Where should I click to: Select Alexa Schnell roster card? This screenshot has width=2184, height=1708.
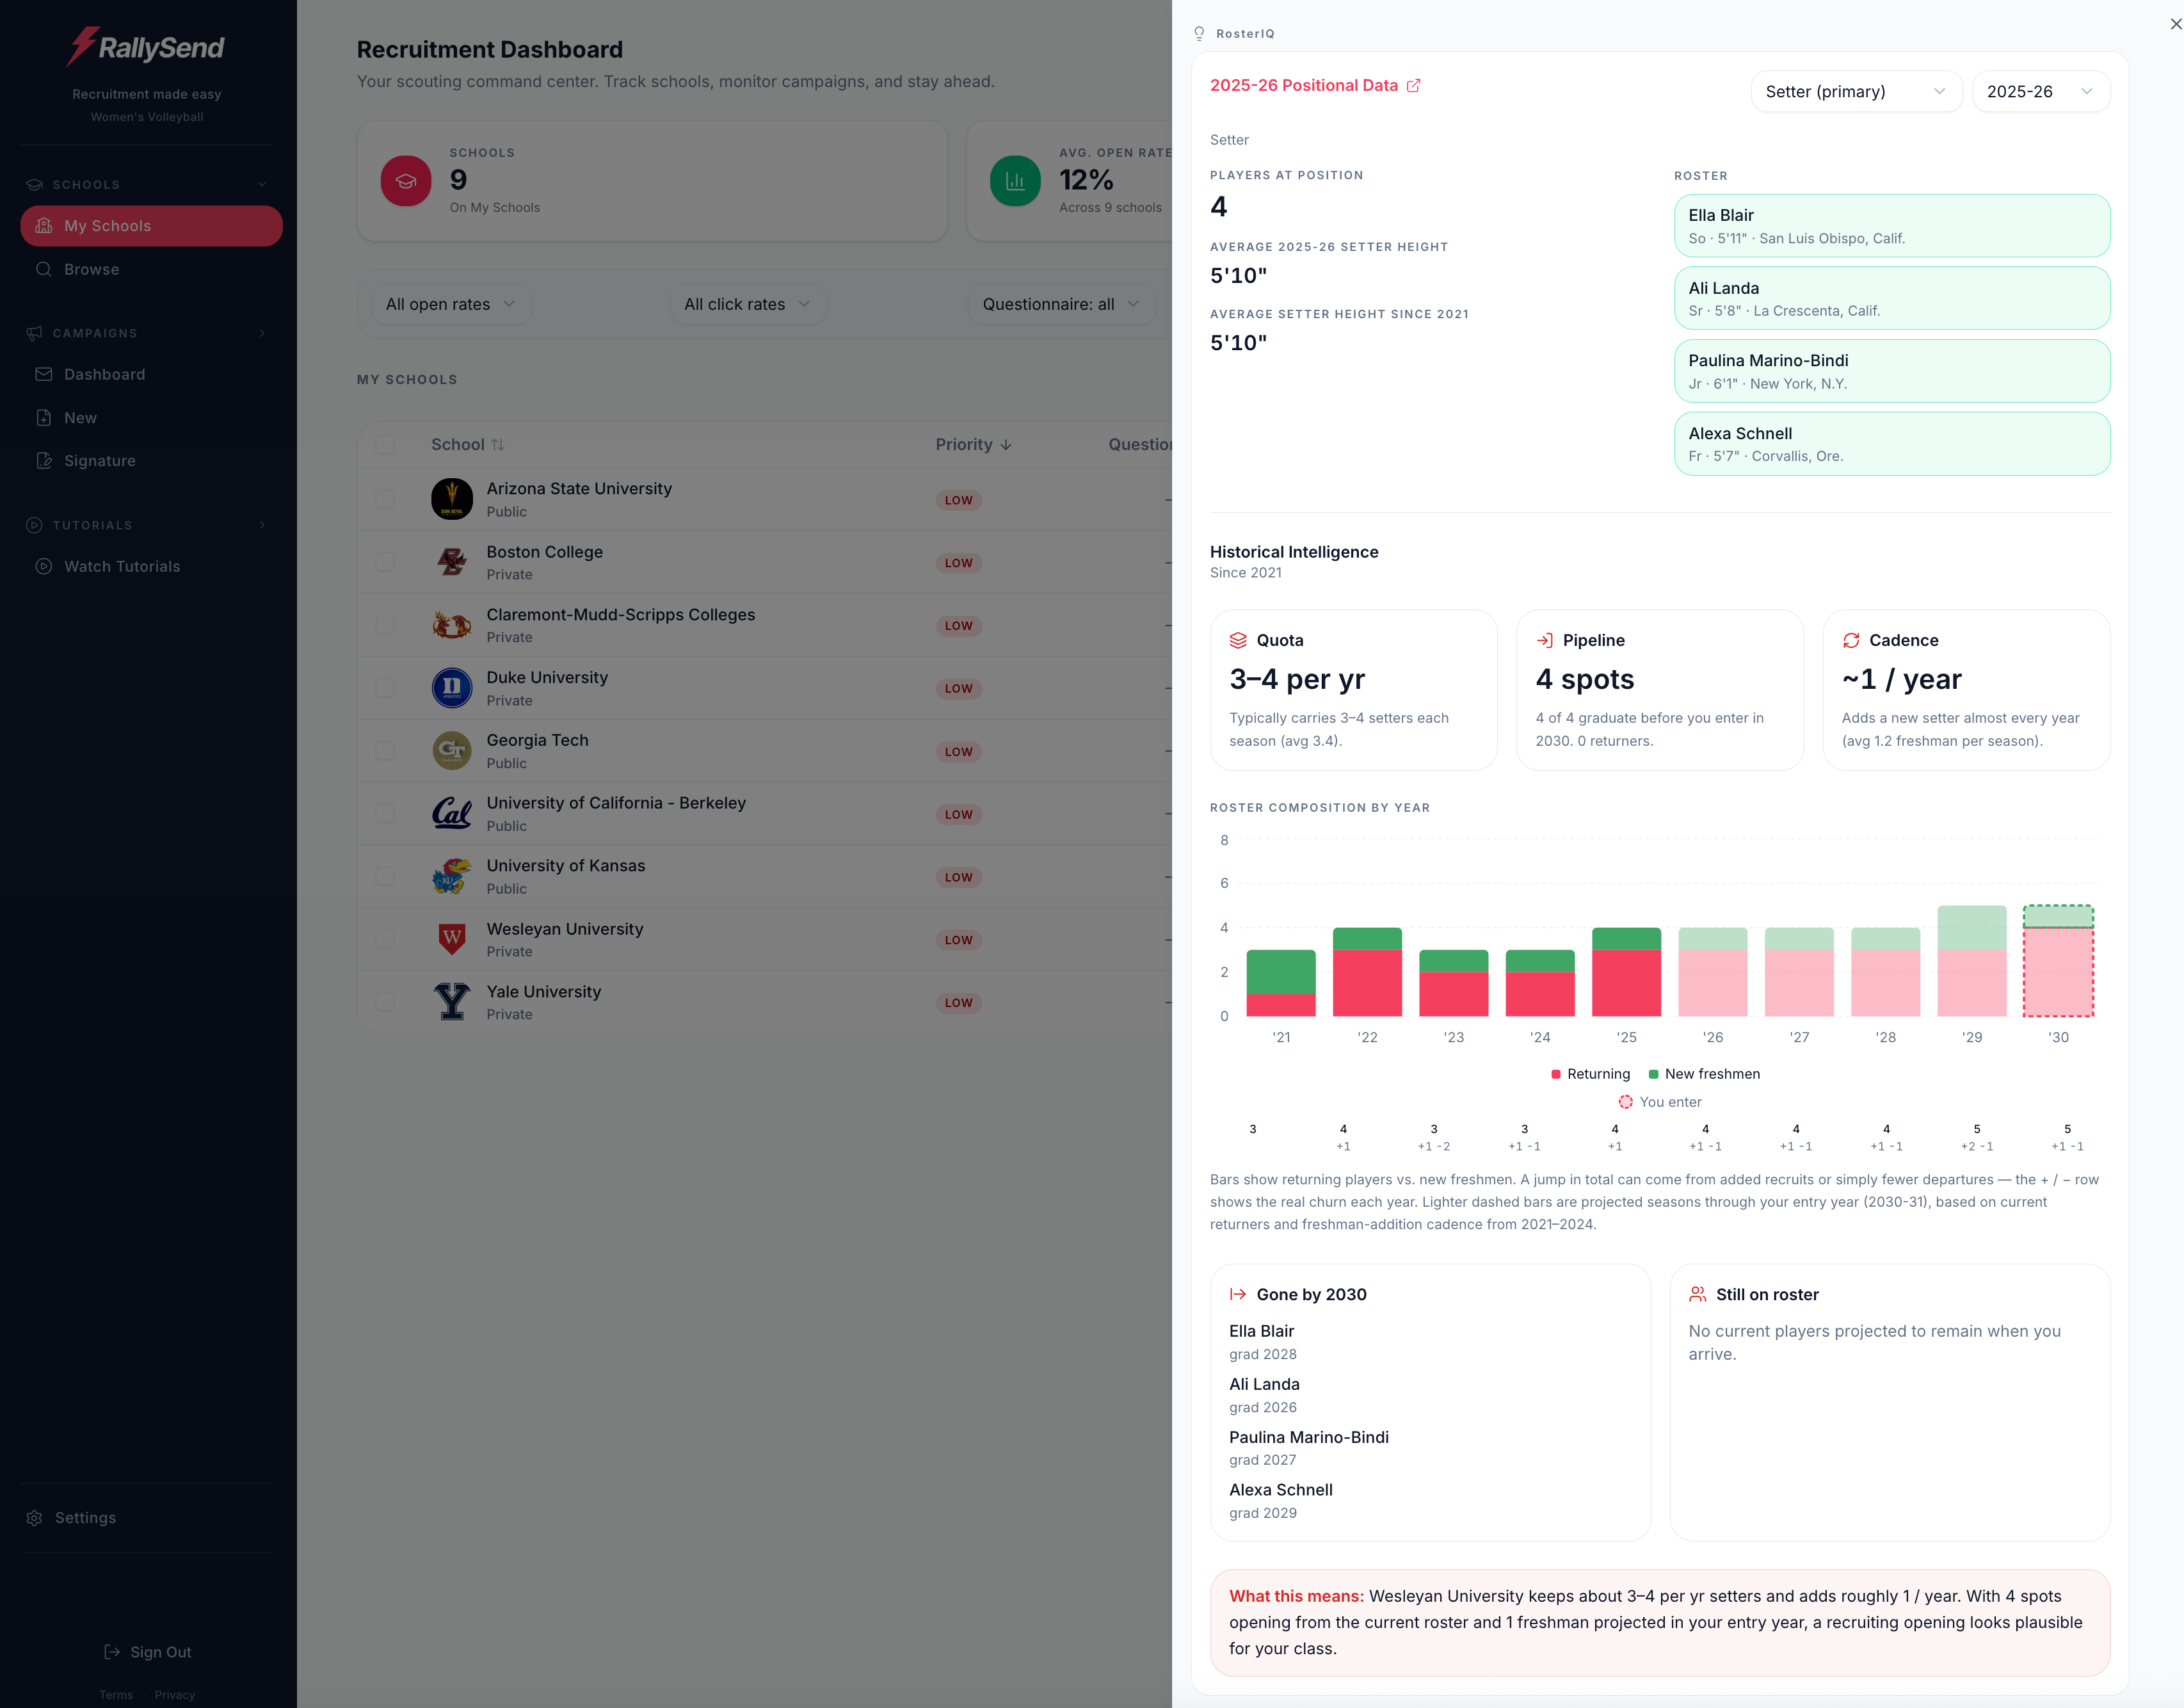[x=1892, y=444]
